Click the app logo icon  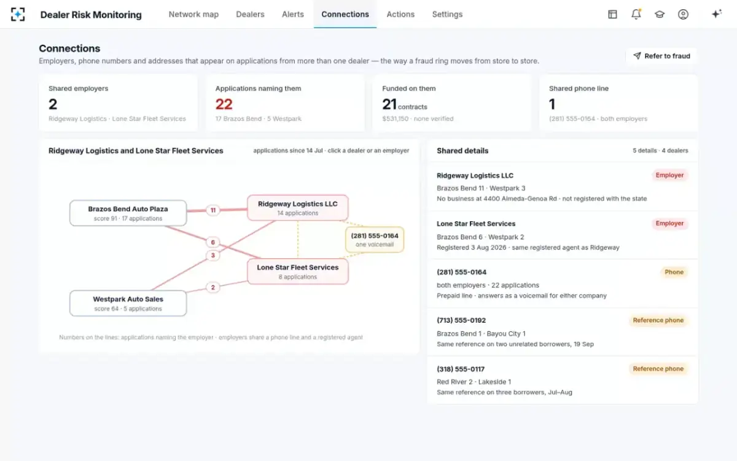pyautogui.click(x=18, y=14)
